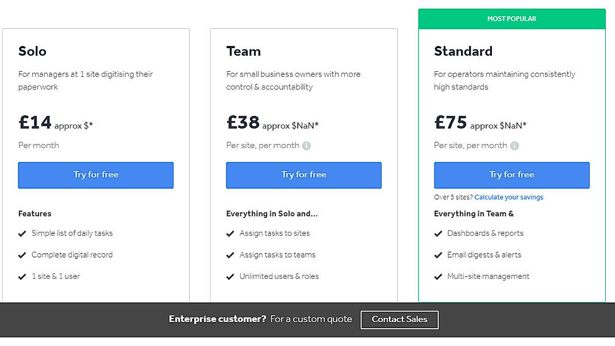Select the Solo plan heading

tap(32, 51)
